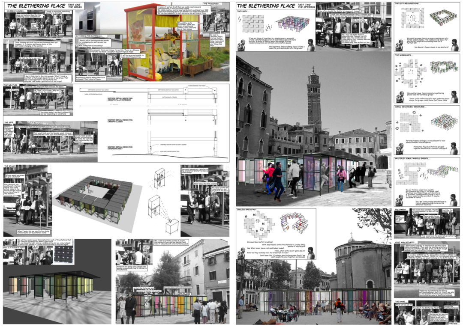Screen dimensions: 463x327
Task: Click the 'The Weather' panel heading
Action: click(11, 85)
